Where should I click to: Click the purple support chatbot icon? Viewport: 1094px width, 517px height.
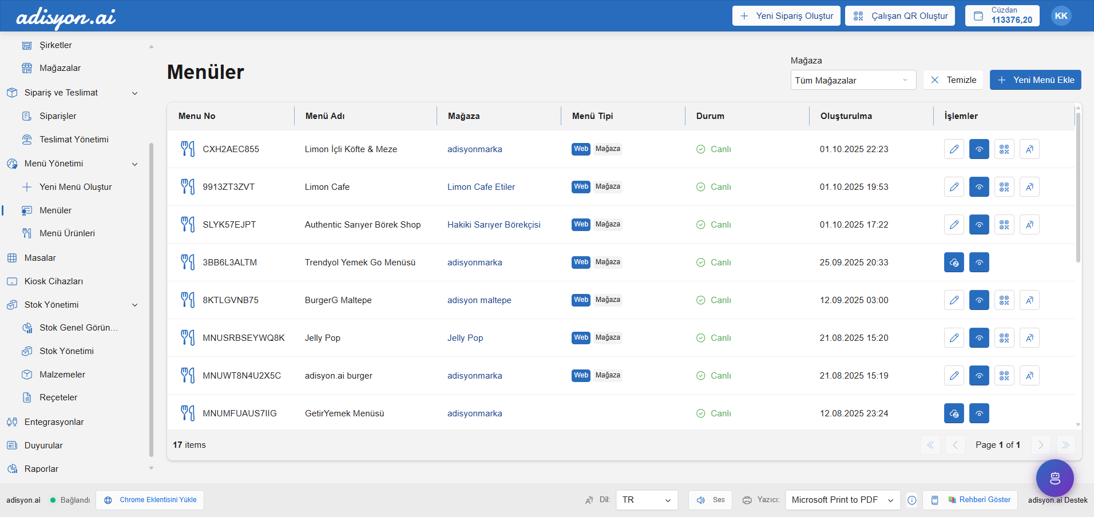point(1055,478)
